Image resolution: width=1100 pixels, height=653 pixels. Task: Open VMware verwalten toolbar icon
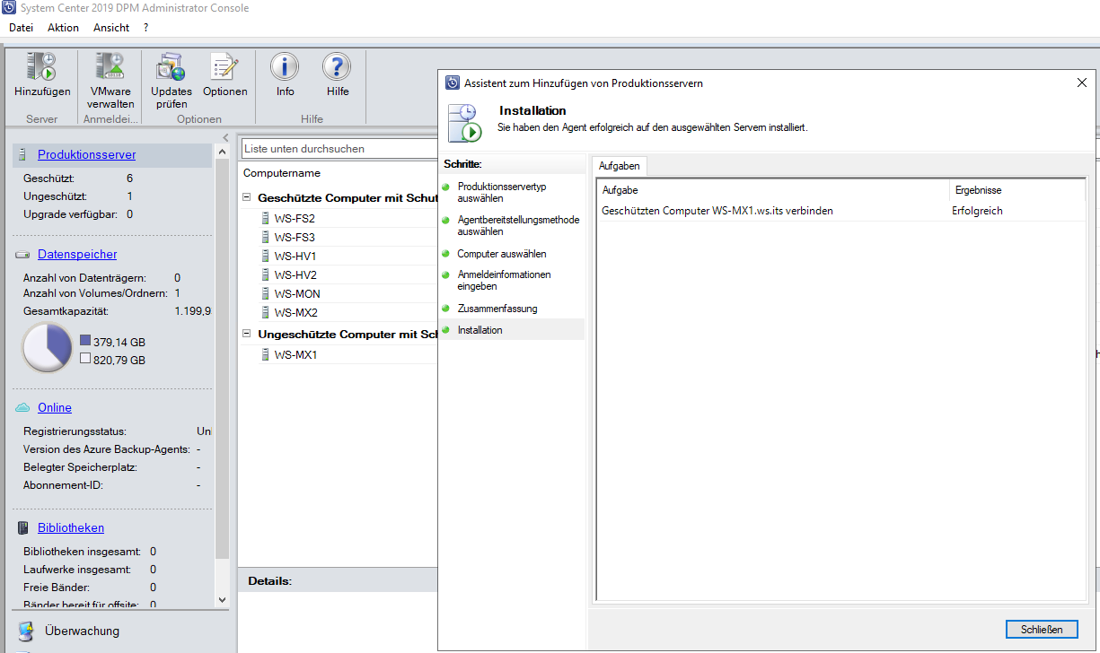tap(110, 67)
